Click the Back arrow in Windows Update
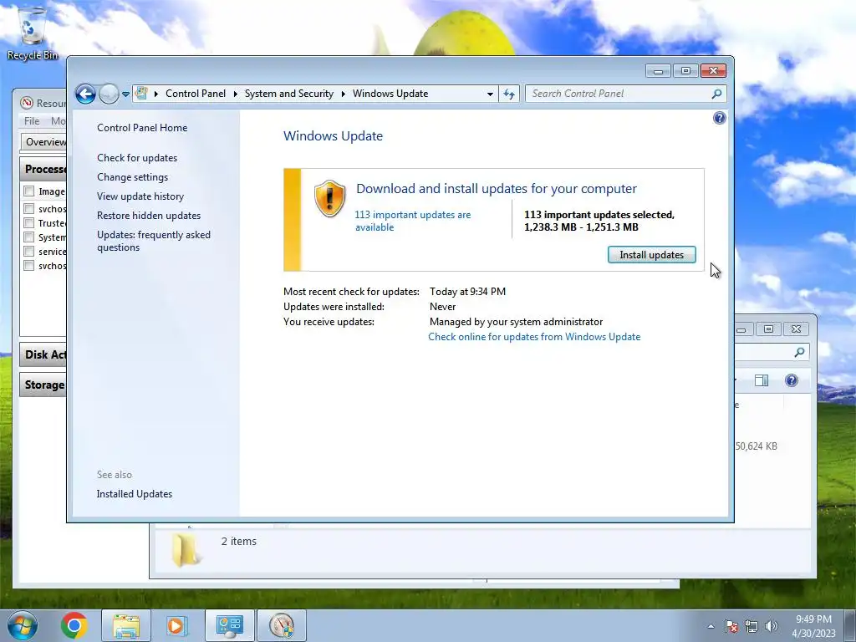Image resolution: width=856 pixels, height=642 pixels. (85, 94)
